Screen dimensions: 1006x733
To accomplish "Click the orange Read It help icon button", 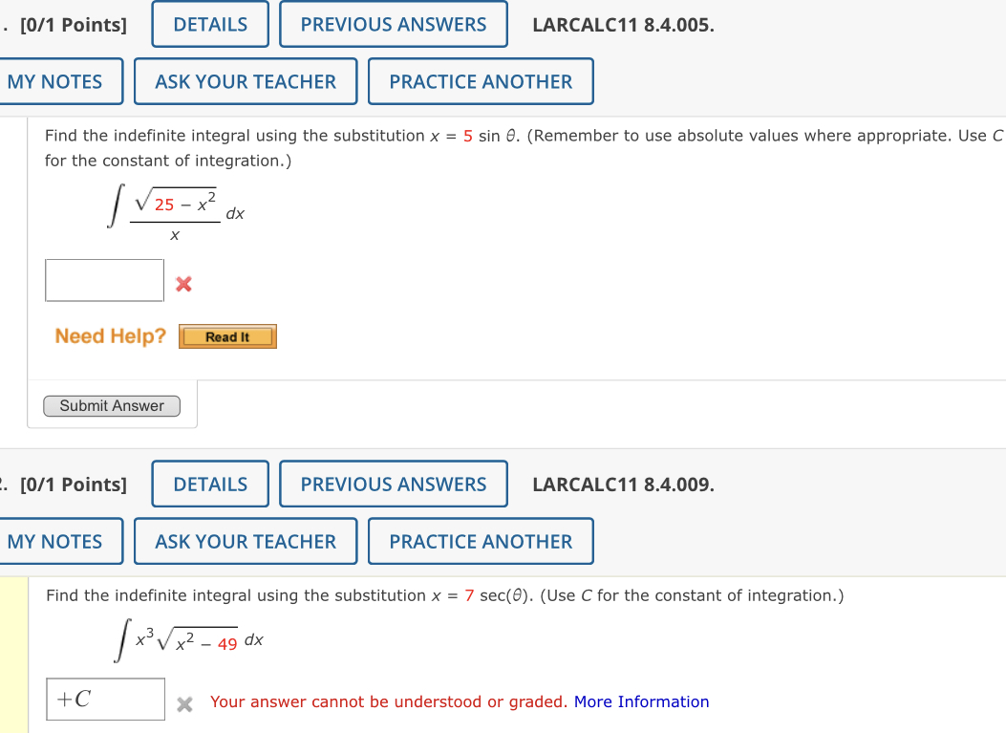I will [227, 336].
